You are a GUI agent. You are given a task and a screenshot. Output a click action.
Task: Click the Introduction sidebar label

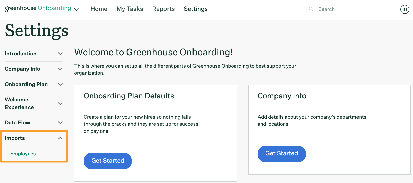(x=20, y=54)
